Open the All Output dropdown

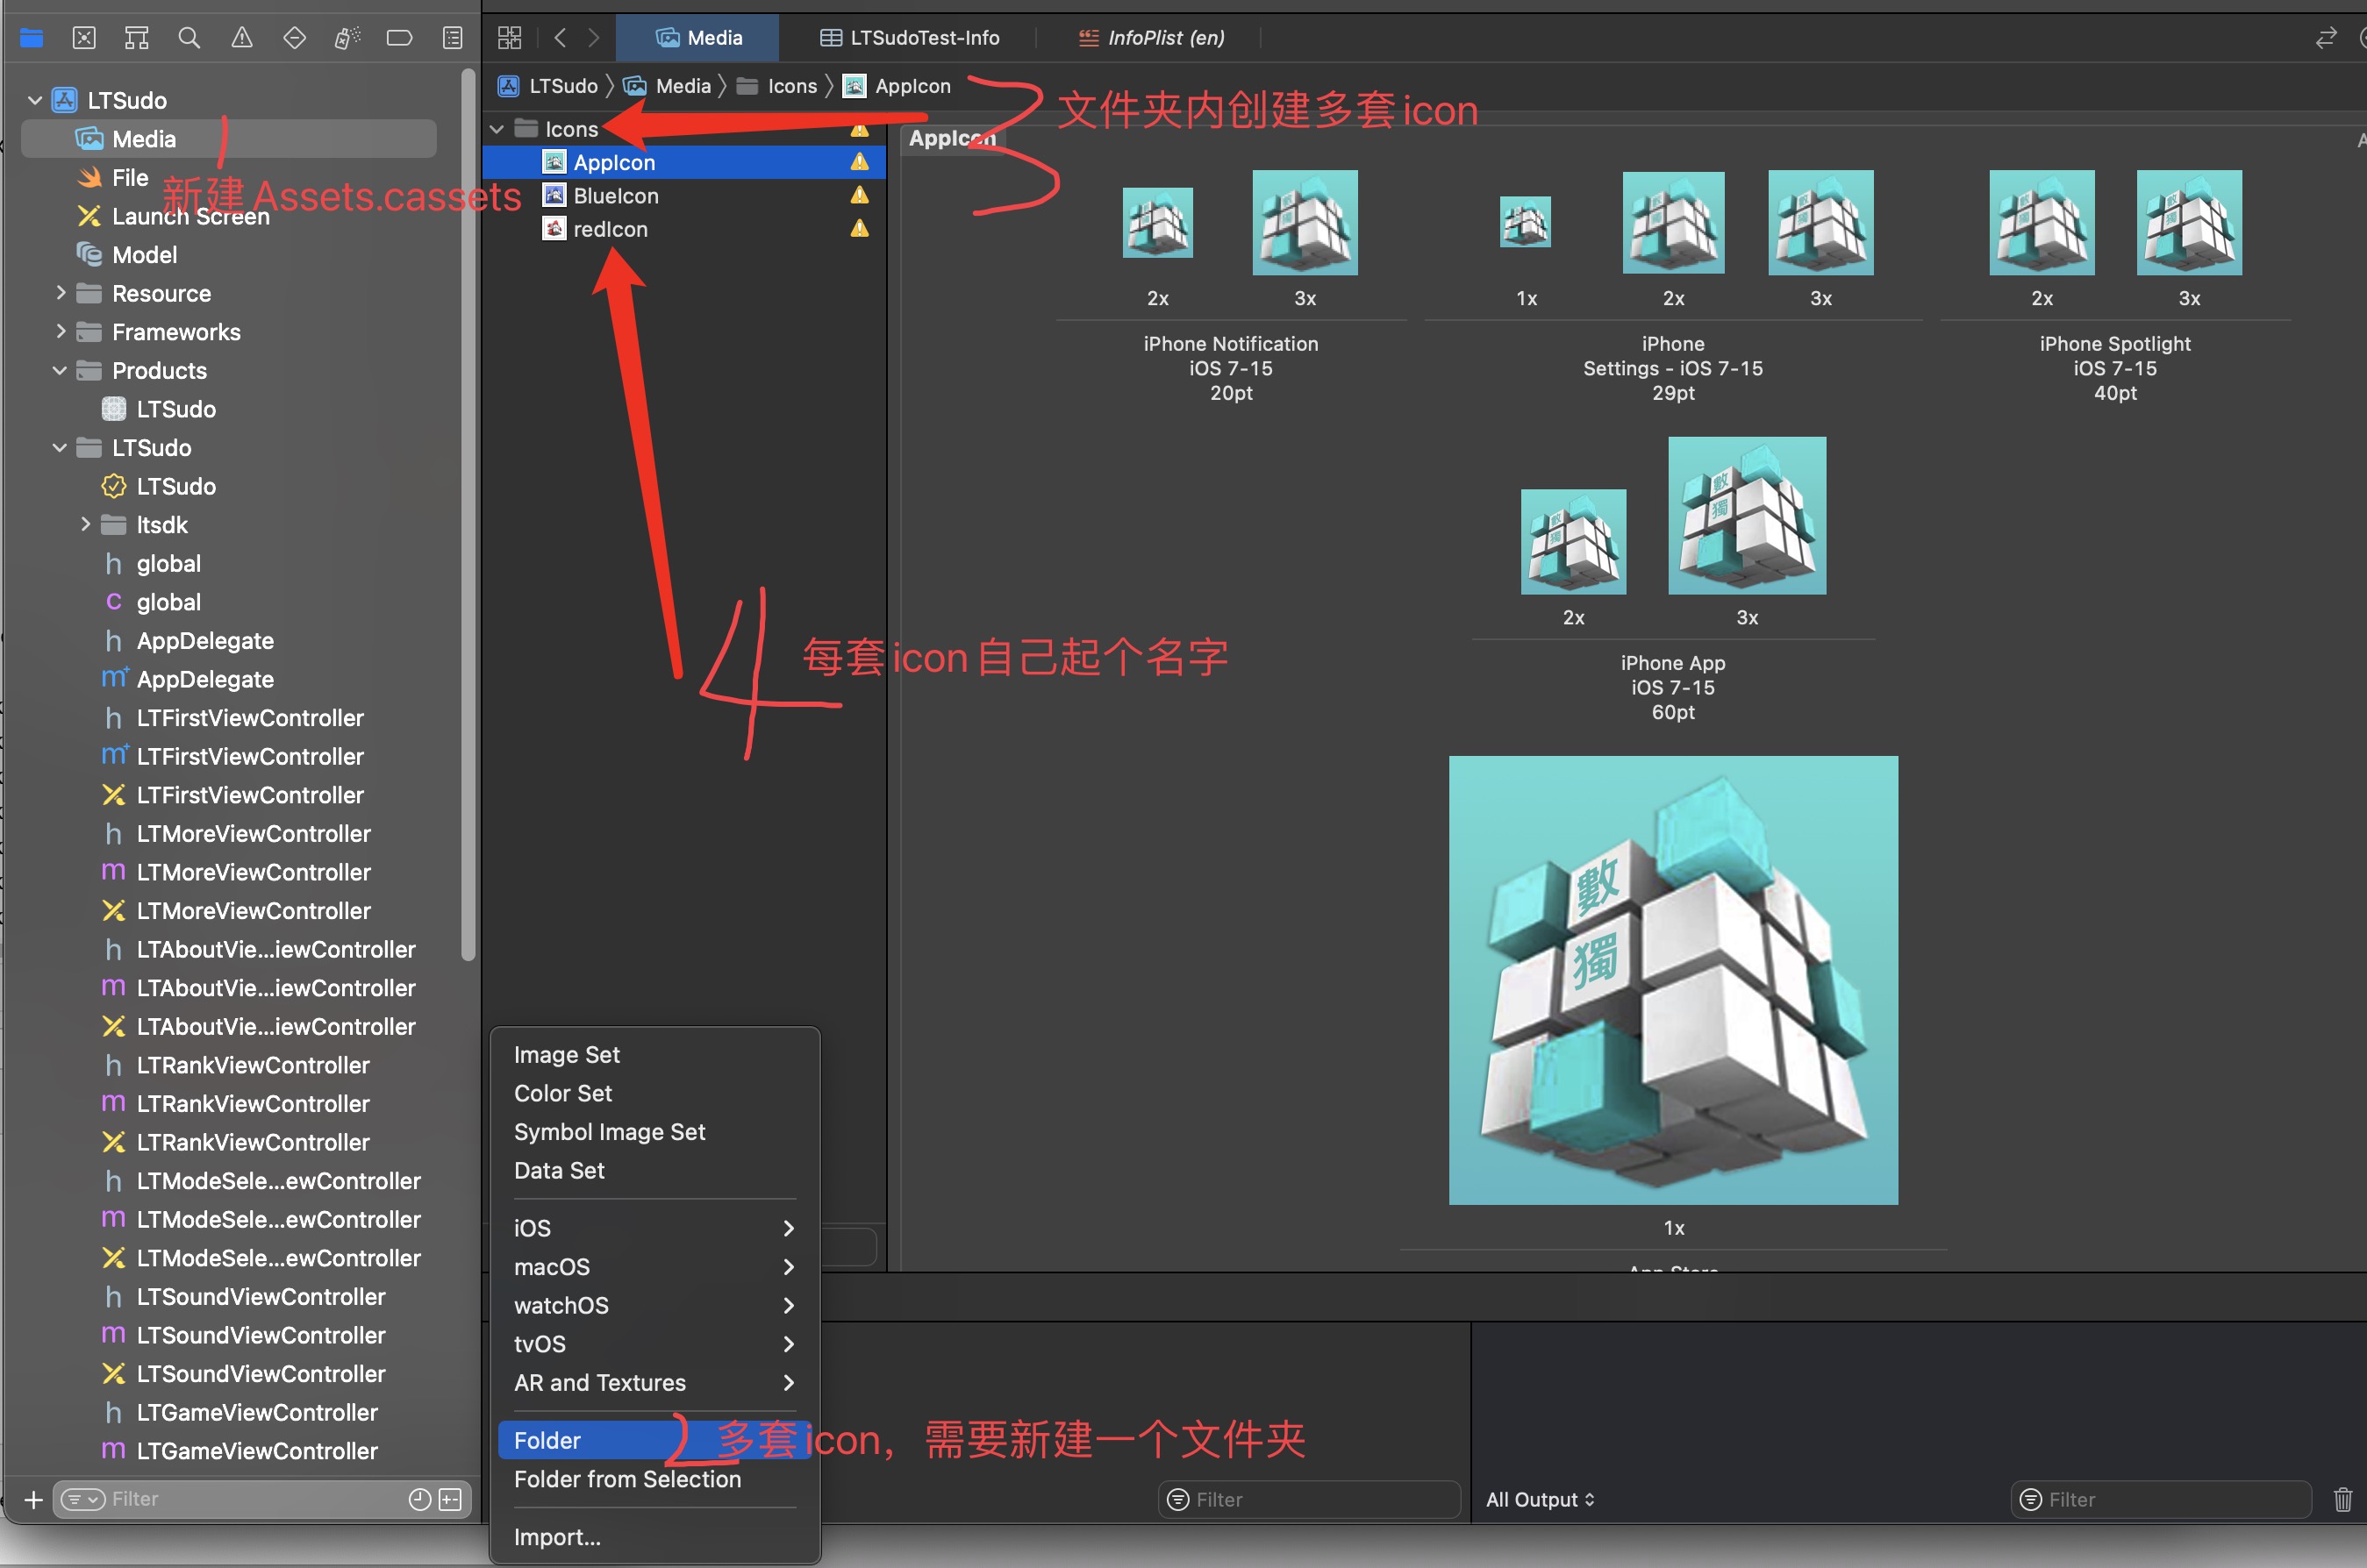click(1540, 1499)
